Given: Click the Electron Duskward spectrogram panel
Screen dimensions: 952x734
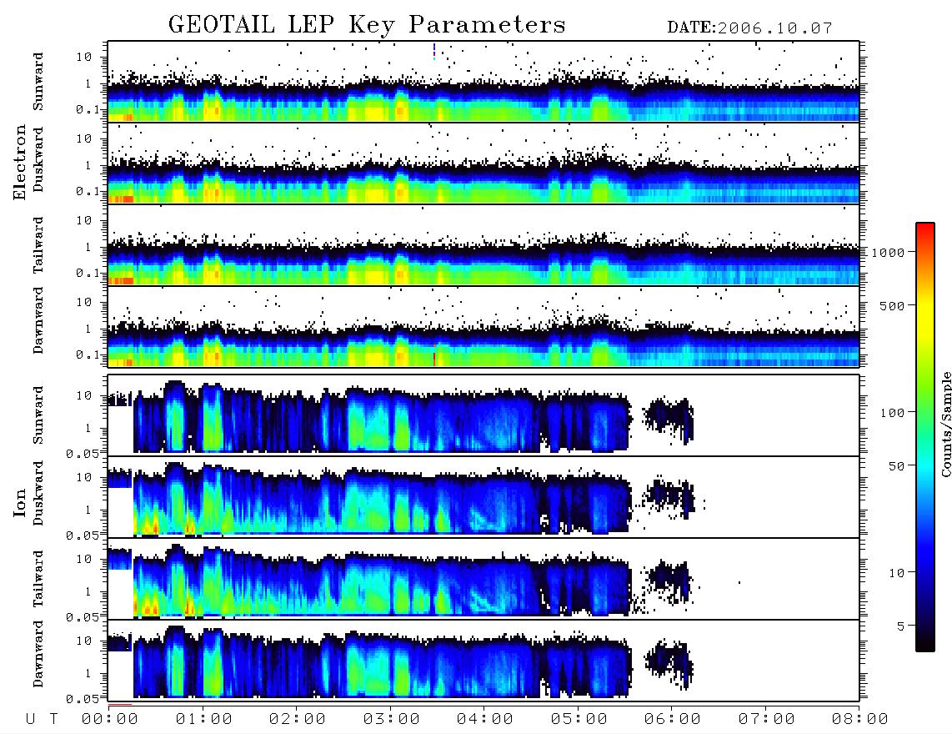Looking at the screenshot, I should [x=484, y=163].
